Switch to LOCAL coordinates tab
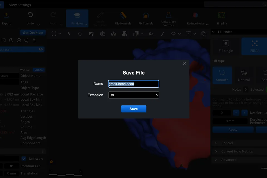Viewport: 267px width, 178px height. click(x=39, y=70)
